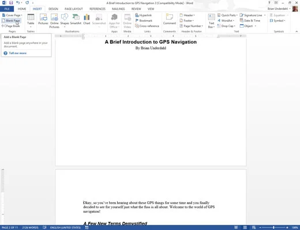Click the document title heading text

click(x=151, y=42)
